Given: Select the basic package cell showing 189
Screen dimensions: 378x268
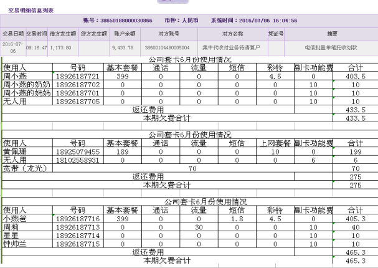Looking at the screenshot, I should click(x=122, y=151).
